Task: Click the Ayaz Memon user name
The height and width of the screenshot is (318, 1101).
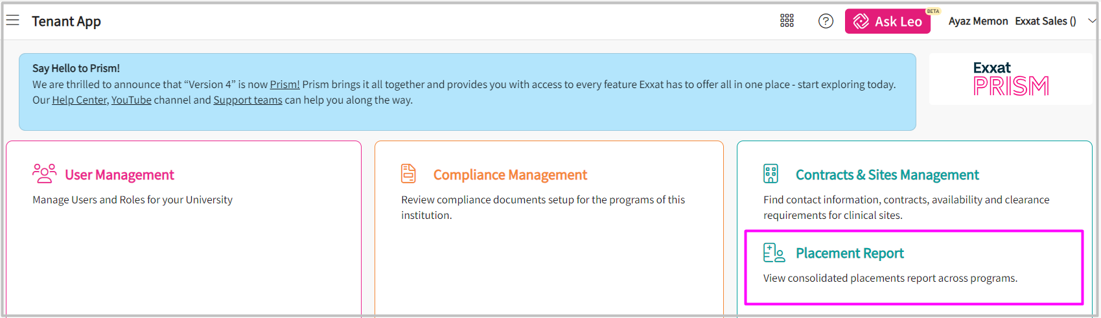Action: [978, 21]
